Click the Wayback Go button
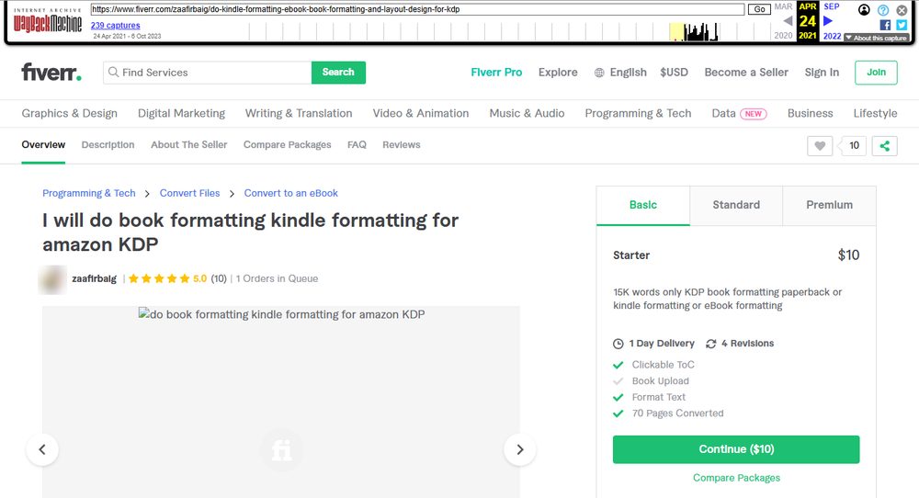 759,9
